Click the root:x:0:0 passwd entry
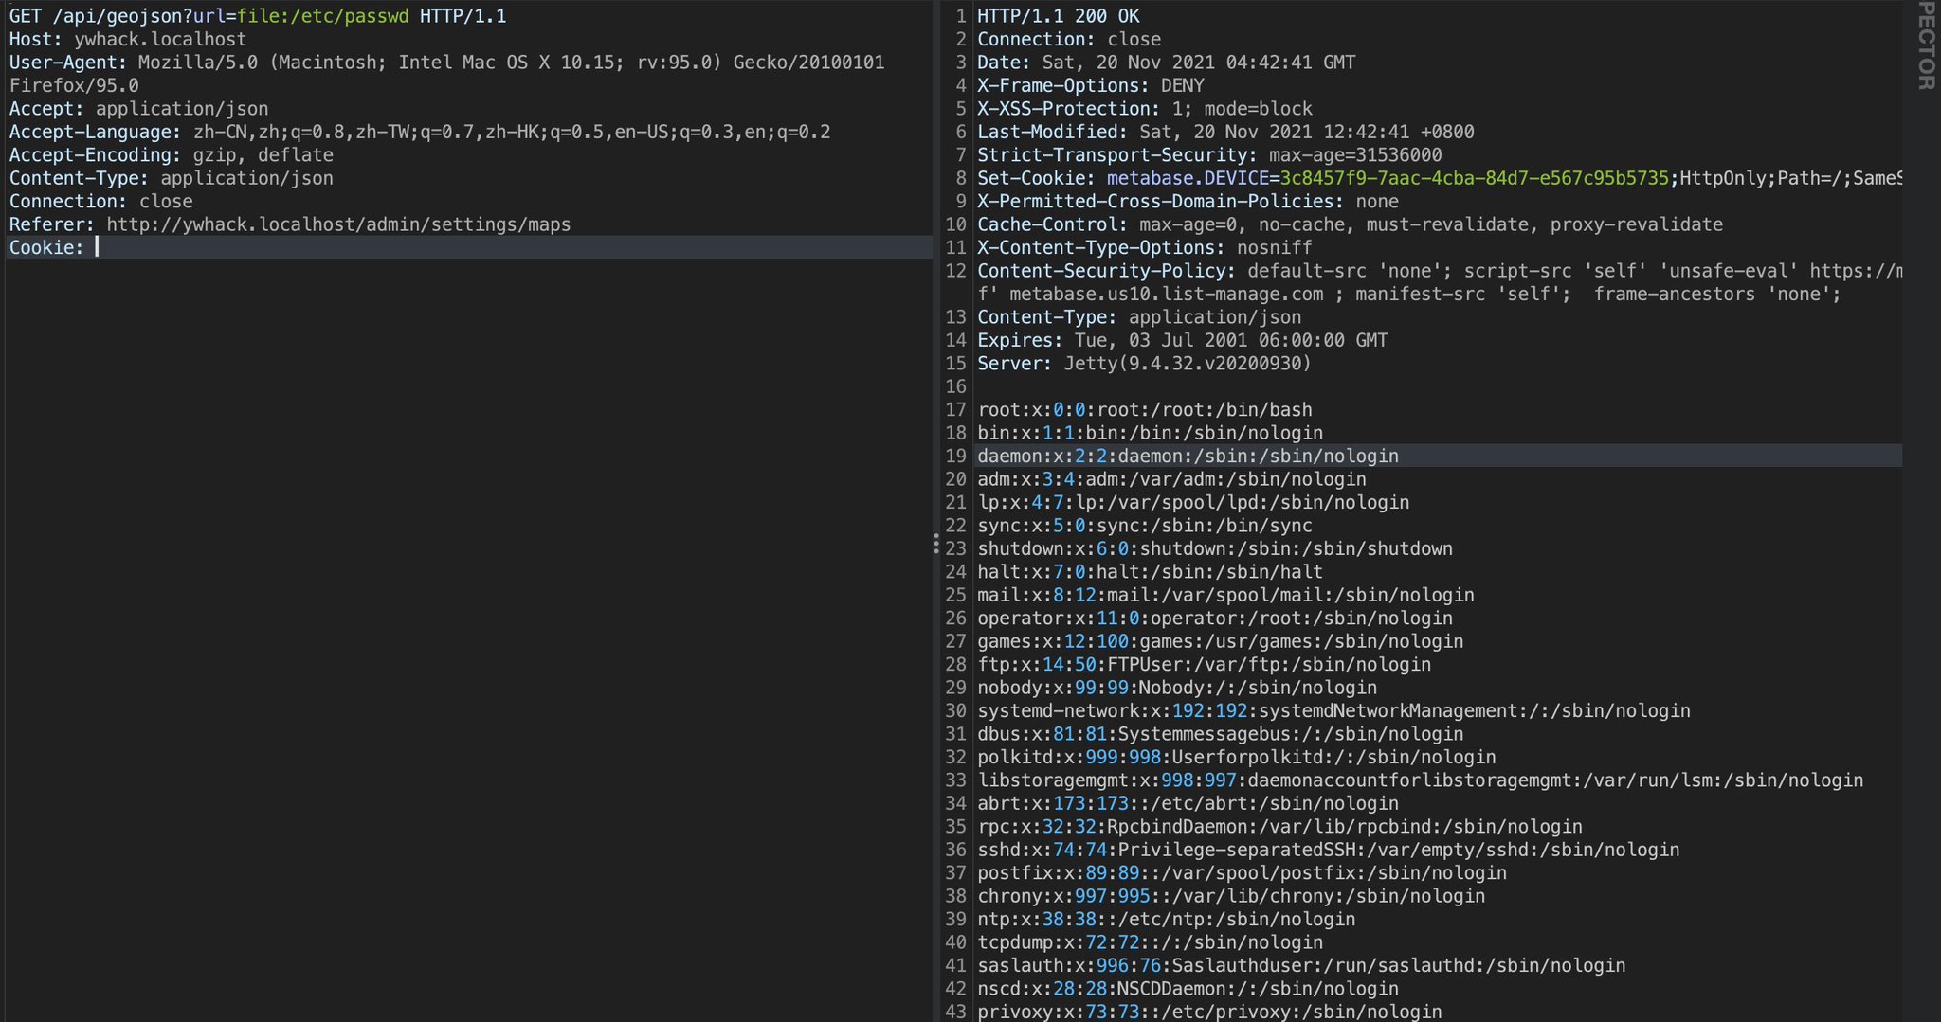Screen dimensions: 1941x1022 coord(1145,410)
